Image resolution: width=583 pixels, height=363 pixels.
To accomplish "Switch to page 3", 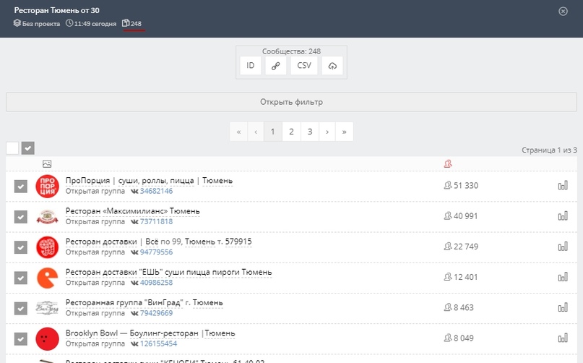I will tap(310, 132).
